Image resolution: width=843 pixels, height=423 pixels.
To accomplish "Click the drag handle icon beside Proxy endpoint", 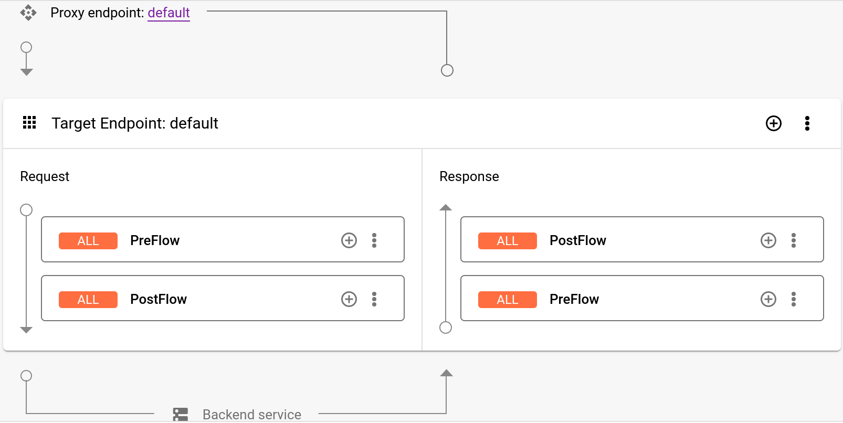I will tap(27, 13).
